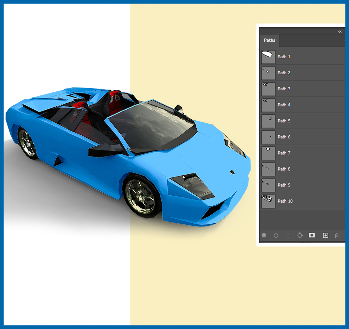Click the Add mask icon
This screenshot has height=329, width=349.
(x=312, y=235)
